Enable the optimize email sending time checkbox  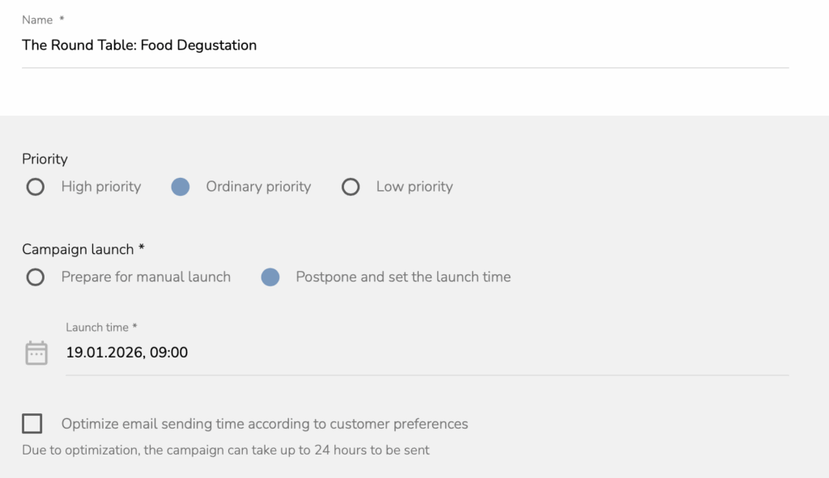click(x=32, y=423)
